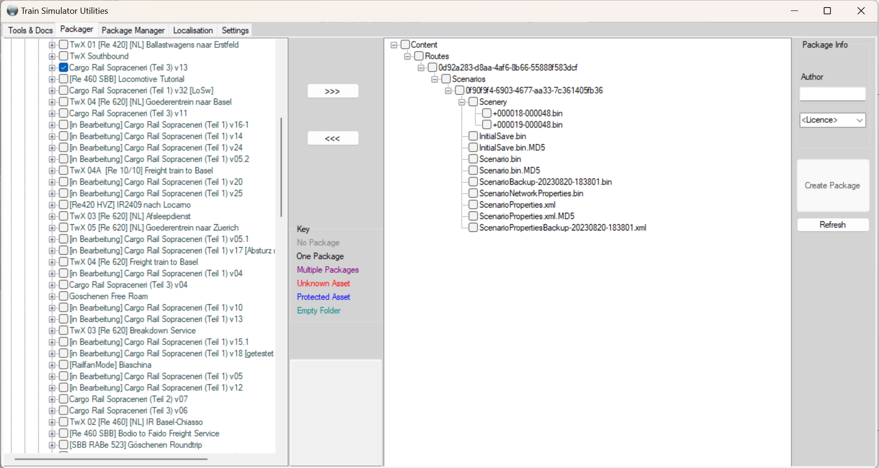Select the Packager tab
The image size is (879, 468).
point(77,30)
